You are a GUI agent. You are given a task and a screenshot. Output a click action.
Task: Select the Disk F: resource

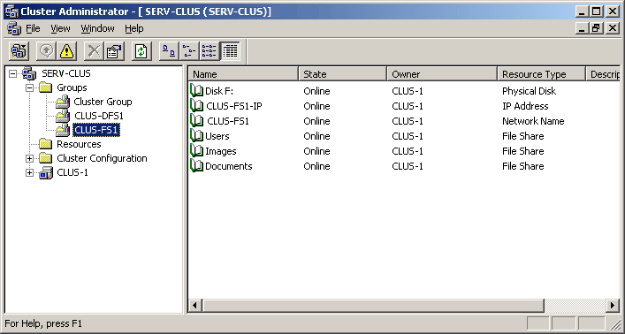[x=219, y=91]
